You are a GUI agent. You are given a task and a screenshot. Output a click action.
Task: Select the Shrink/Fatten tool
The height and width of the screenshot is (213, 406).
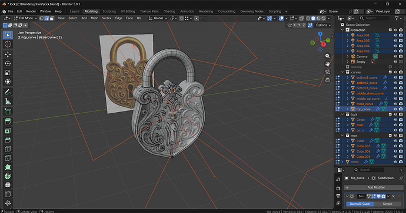click(x=8, y=203)
